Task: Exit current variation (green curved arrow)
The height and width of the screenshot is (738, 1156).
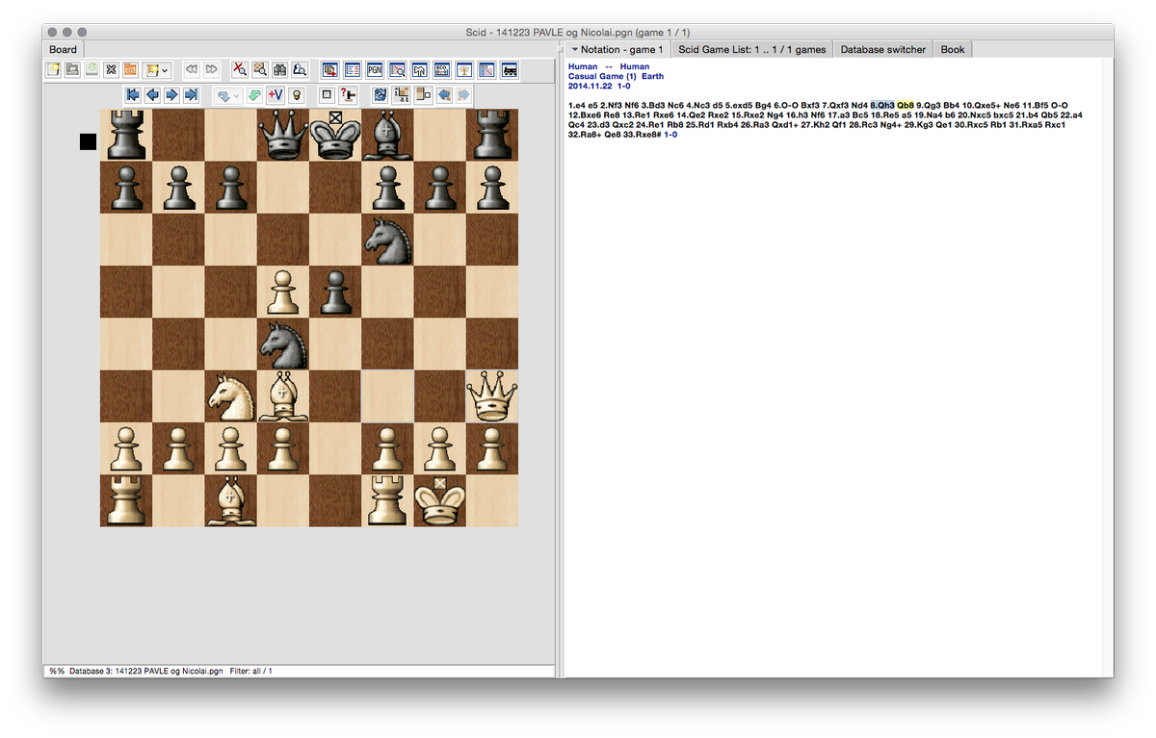Action: pyautogui.click(x=254, y=95)
